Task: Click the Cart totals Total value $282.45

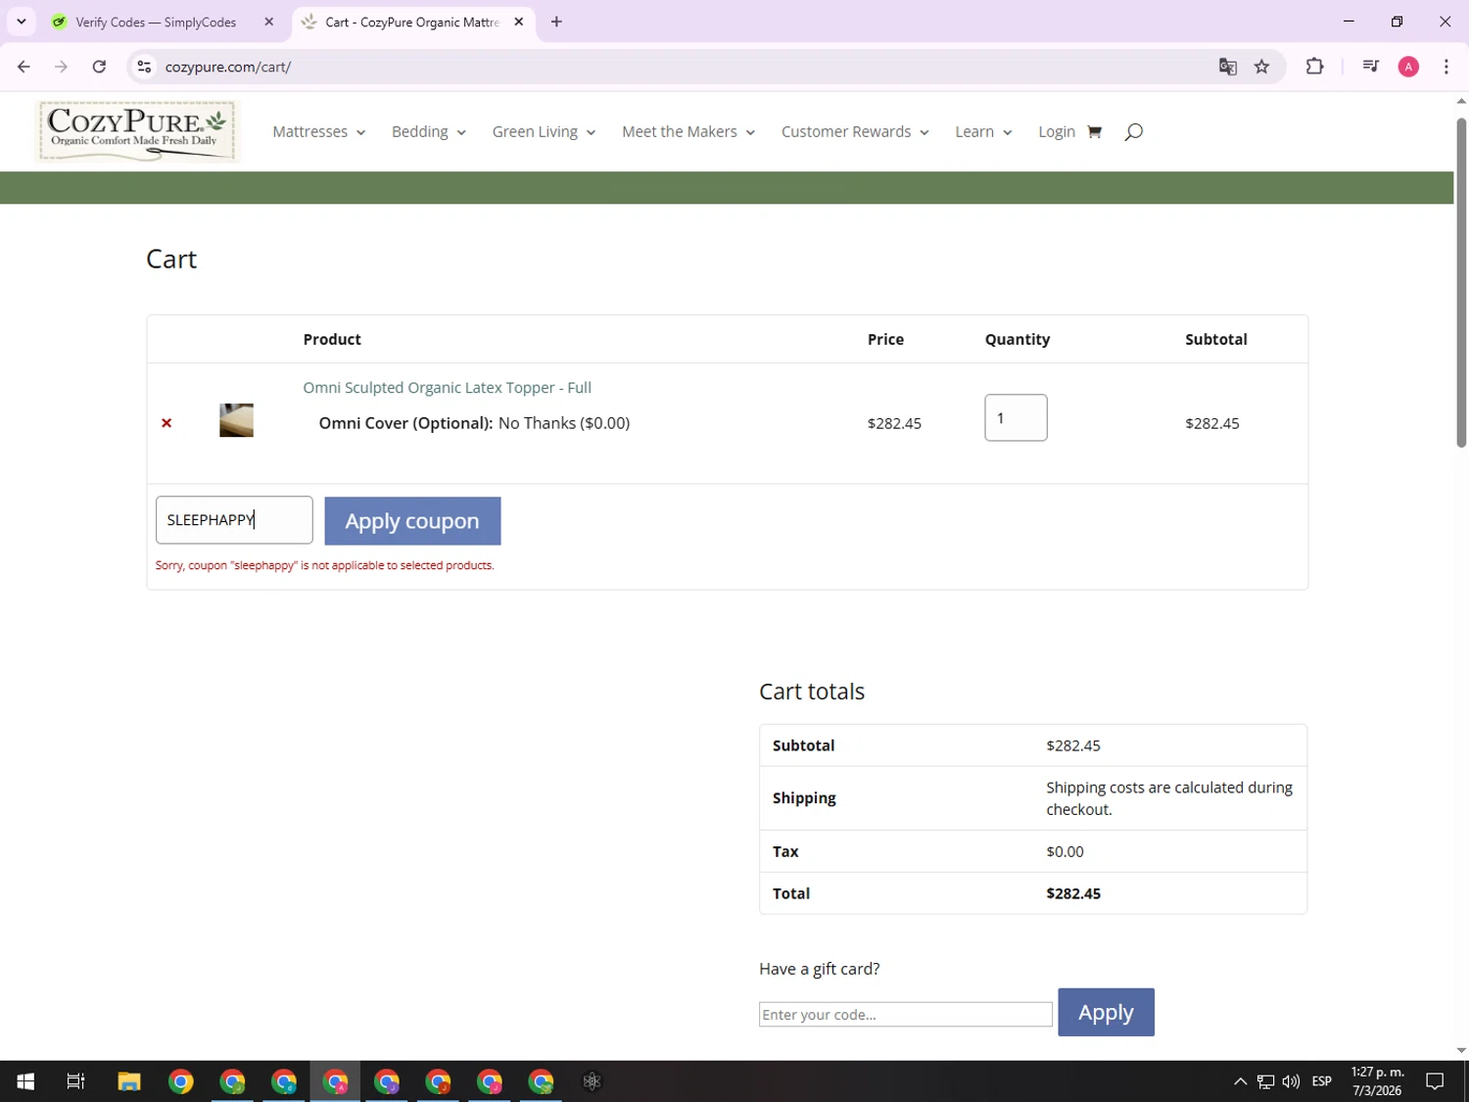Action: 1073,893
